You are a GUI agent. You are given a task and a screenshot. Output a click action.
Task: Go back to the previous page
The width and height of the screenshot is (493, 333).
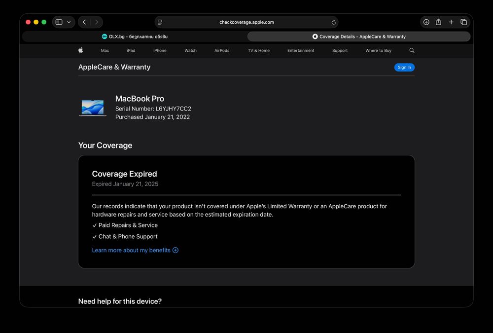(x=84, y=22)
